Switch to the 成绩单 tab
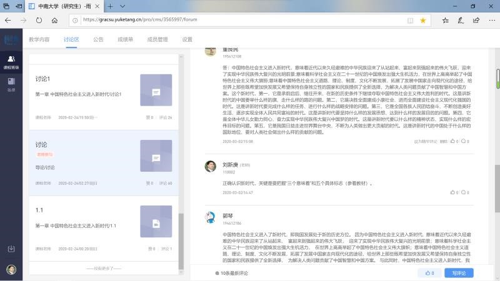Viewport: 500px width, 281px height. 125,39
